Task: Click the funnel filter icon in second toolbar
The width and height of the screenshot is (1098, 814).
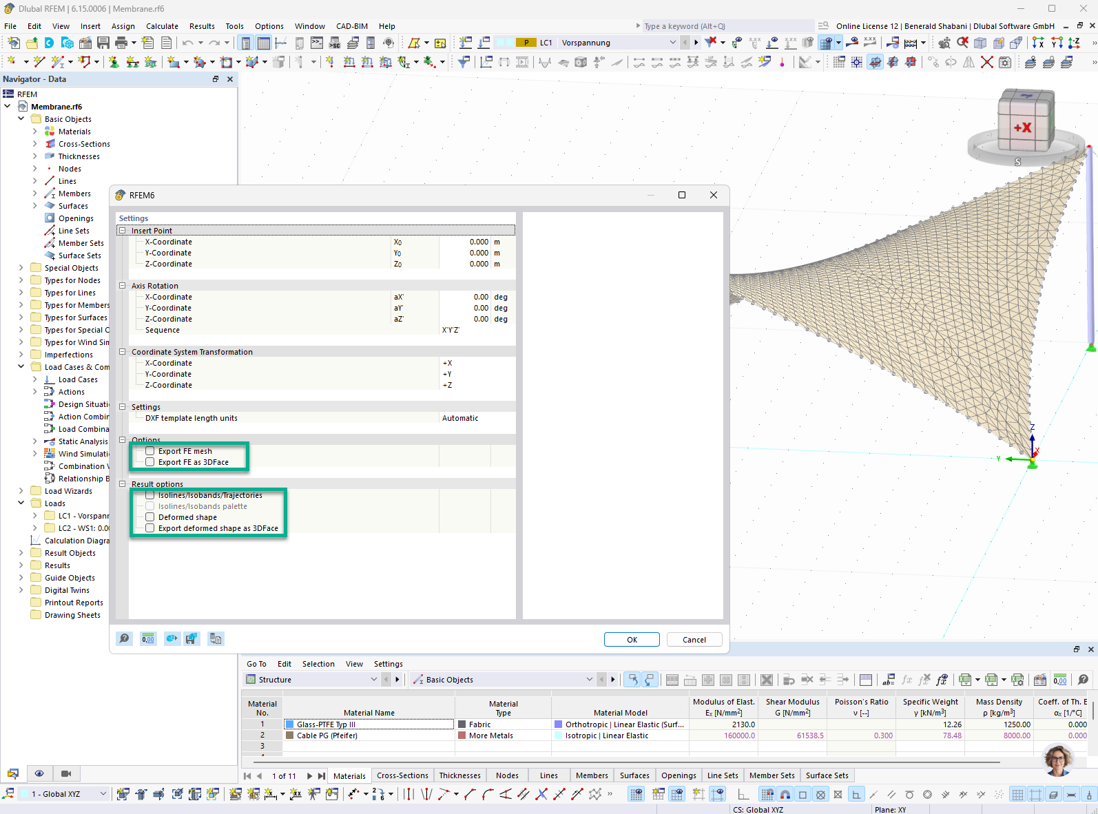Action: (x=464, y=62)
